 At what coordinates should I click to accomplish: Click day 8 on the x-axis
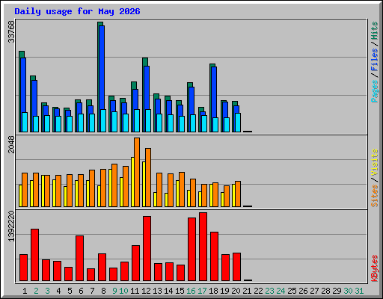pyautogui.click(x=103, y=291)
